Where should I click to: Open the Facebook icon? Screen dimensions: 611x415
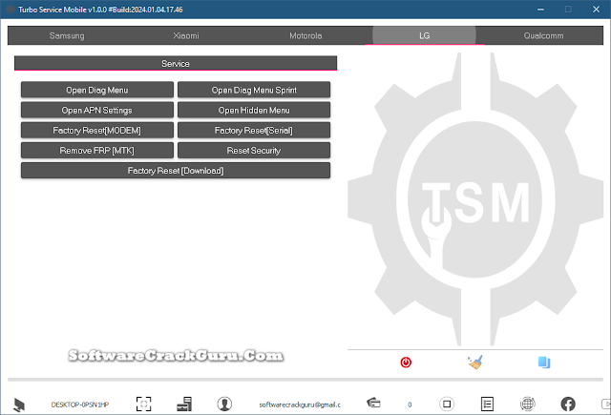point(568,405)
